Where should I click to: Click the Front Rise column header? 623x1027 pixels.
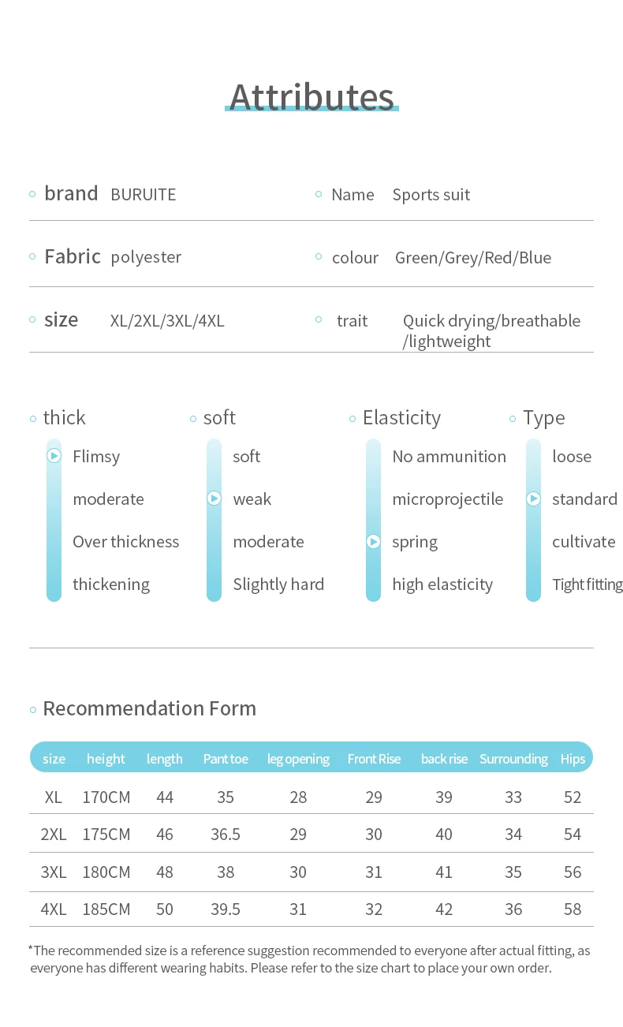[x=374, y=759]
